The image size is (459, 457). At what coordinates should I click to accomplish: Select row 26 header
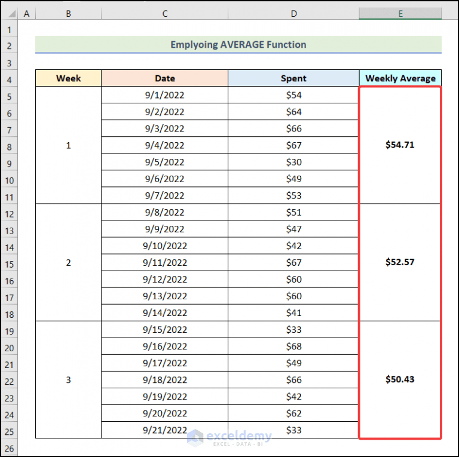pyautogui.click(x=9, y=448)
